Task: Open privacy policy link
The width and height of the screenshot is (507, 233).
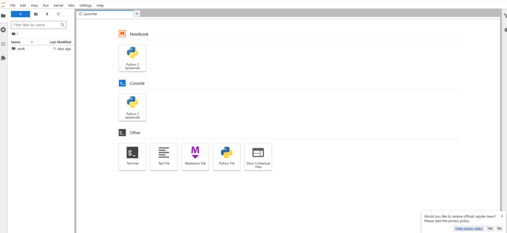Action: [x=469, y=228]
